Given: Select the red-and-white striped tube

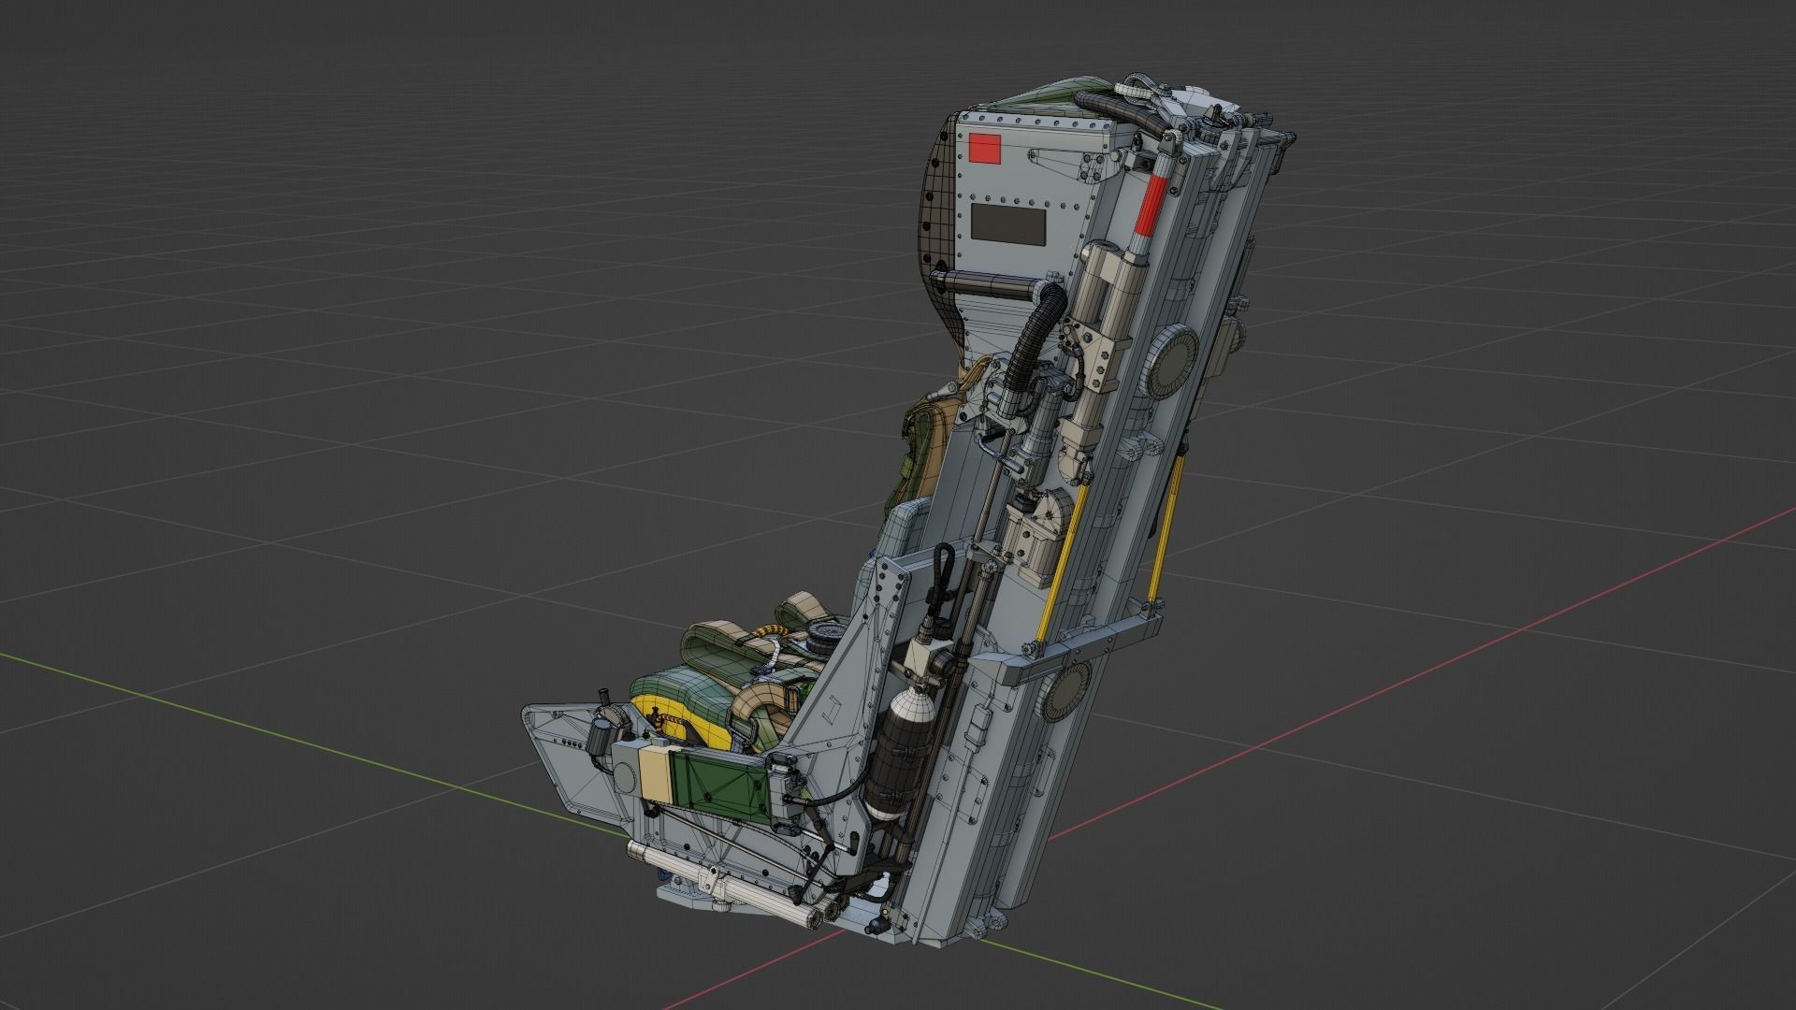Looking at the screenshot, I should coord(1150,204).
